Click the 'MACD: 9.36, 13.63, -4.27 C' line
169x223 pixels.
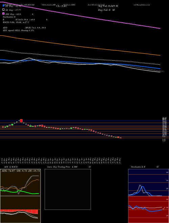(16, 22)
